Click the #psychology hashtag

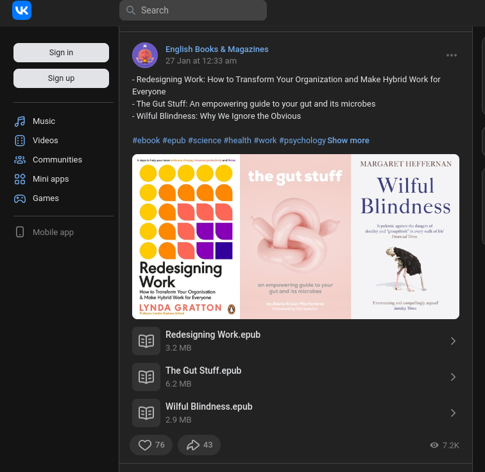[x=303, y=141]
